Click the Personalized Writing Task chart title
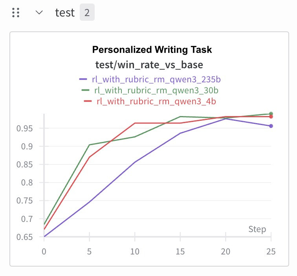297x276 pixels. pyautogui.click(x=152, y=50)
